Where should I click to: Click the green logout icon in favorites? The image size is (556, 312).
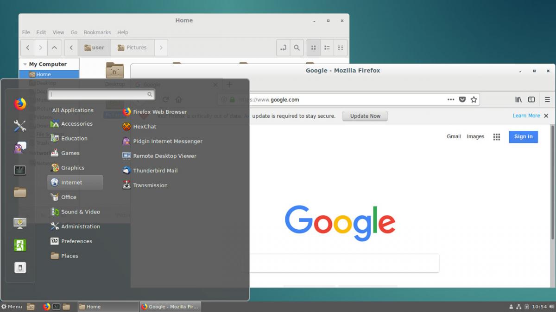20,245
